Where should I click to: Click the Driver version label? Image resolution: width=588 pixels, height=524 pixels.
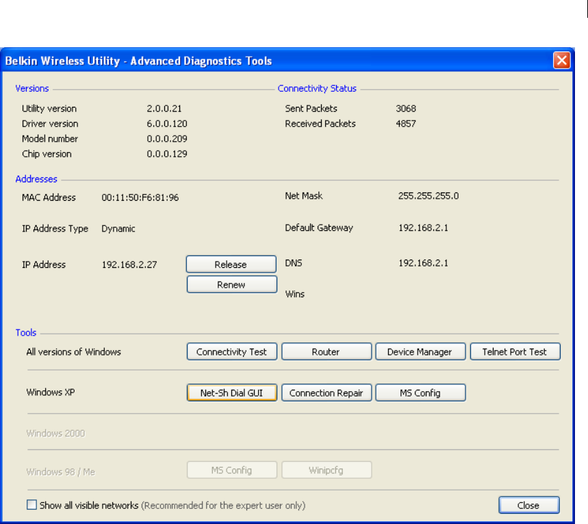tap(50, 123)
